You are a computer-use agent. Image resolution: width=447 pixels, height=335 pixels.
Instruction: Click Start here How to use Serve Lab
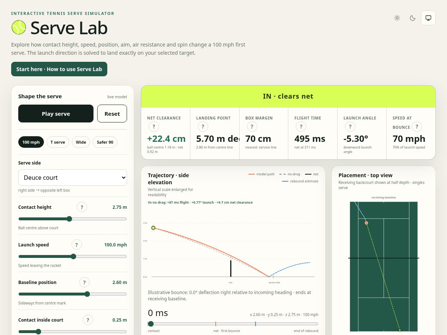coord(59,69)
